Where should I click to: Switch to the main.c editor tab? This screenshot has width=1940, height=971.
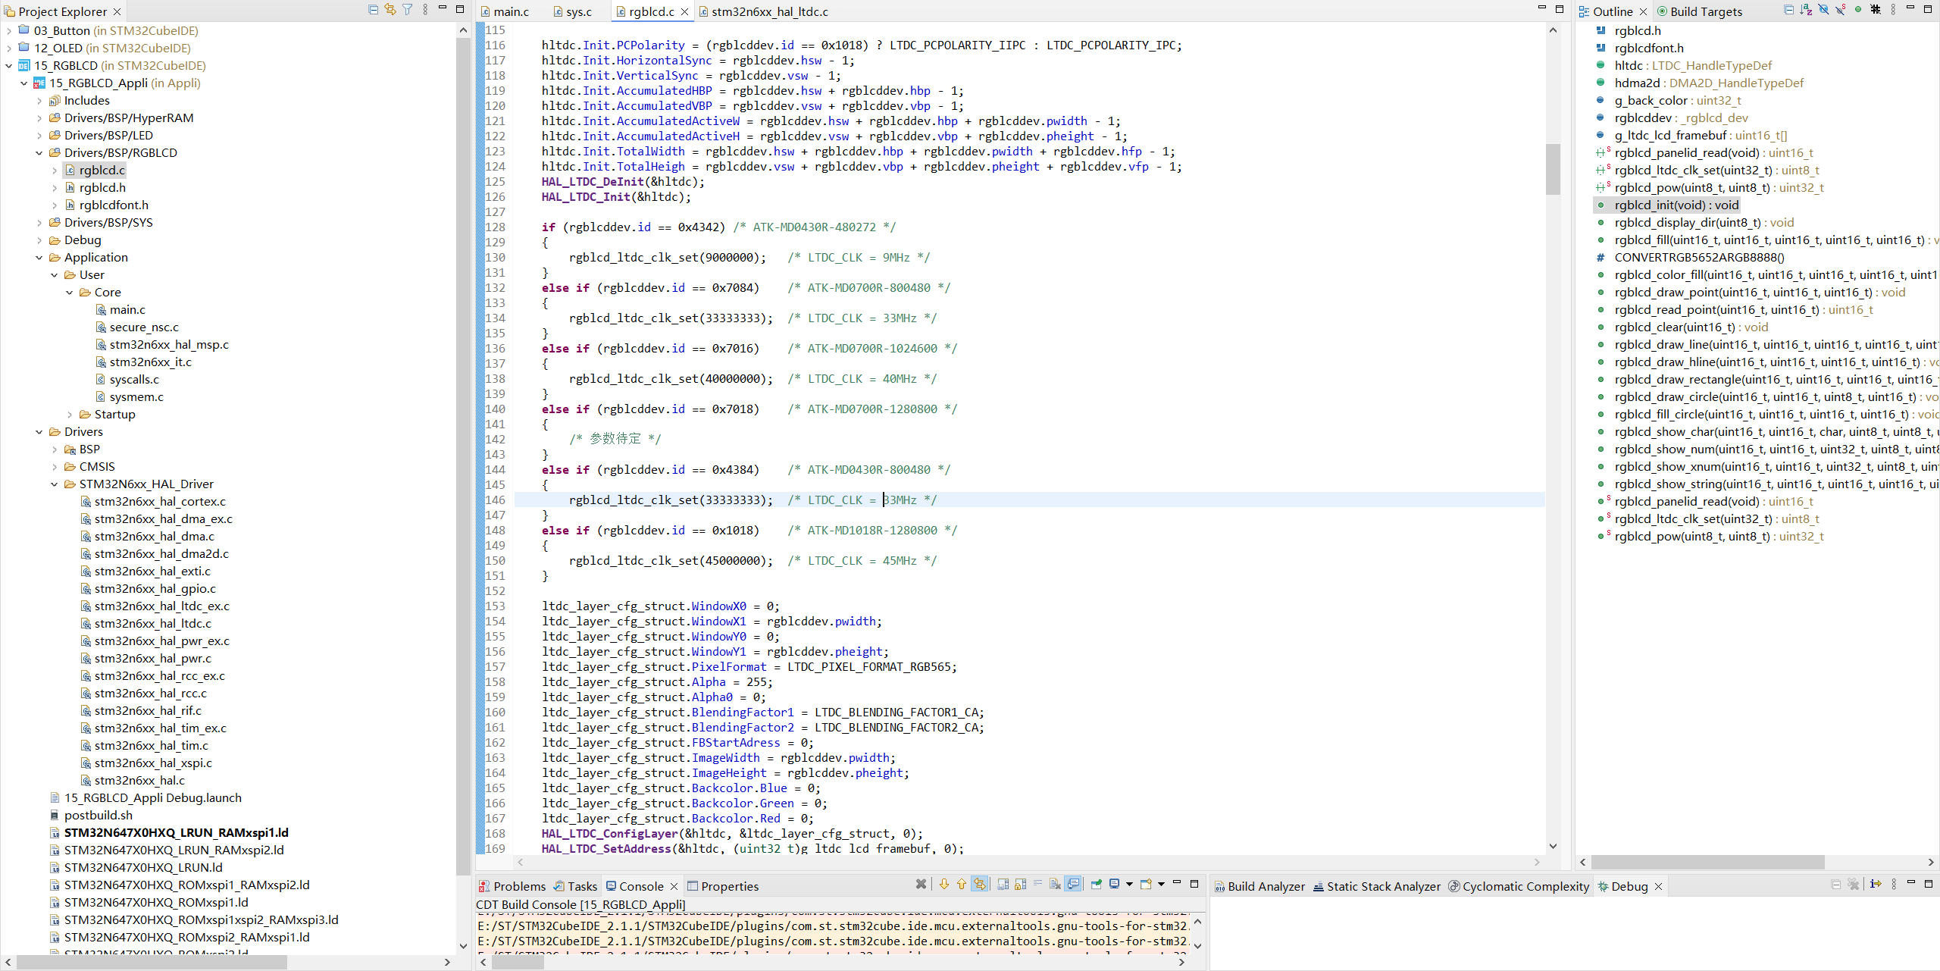[x=511, y=11]
